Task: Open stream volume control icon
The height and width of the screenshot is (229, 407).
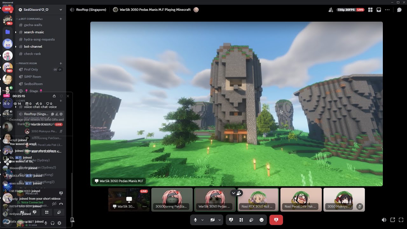Action: (384, 220)
